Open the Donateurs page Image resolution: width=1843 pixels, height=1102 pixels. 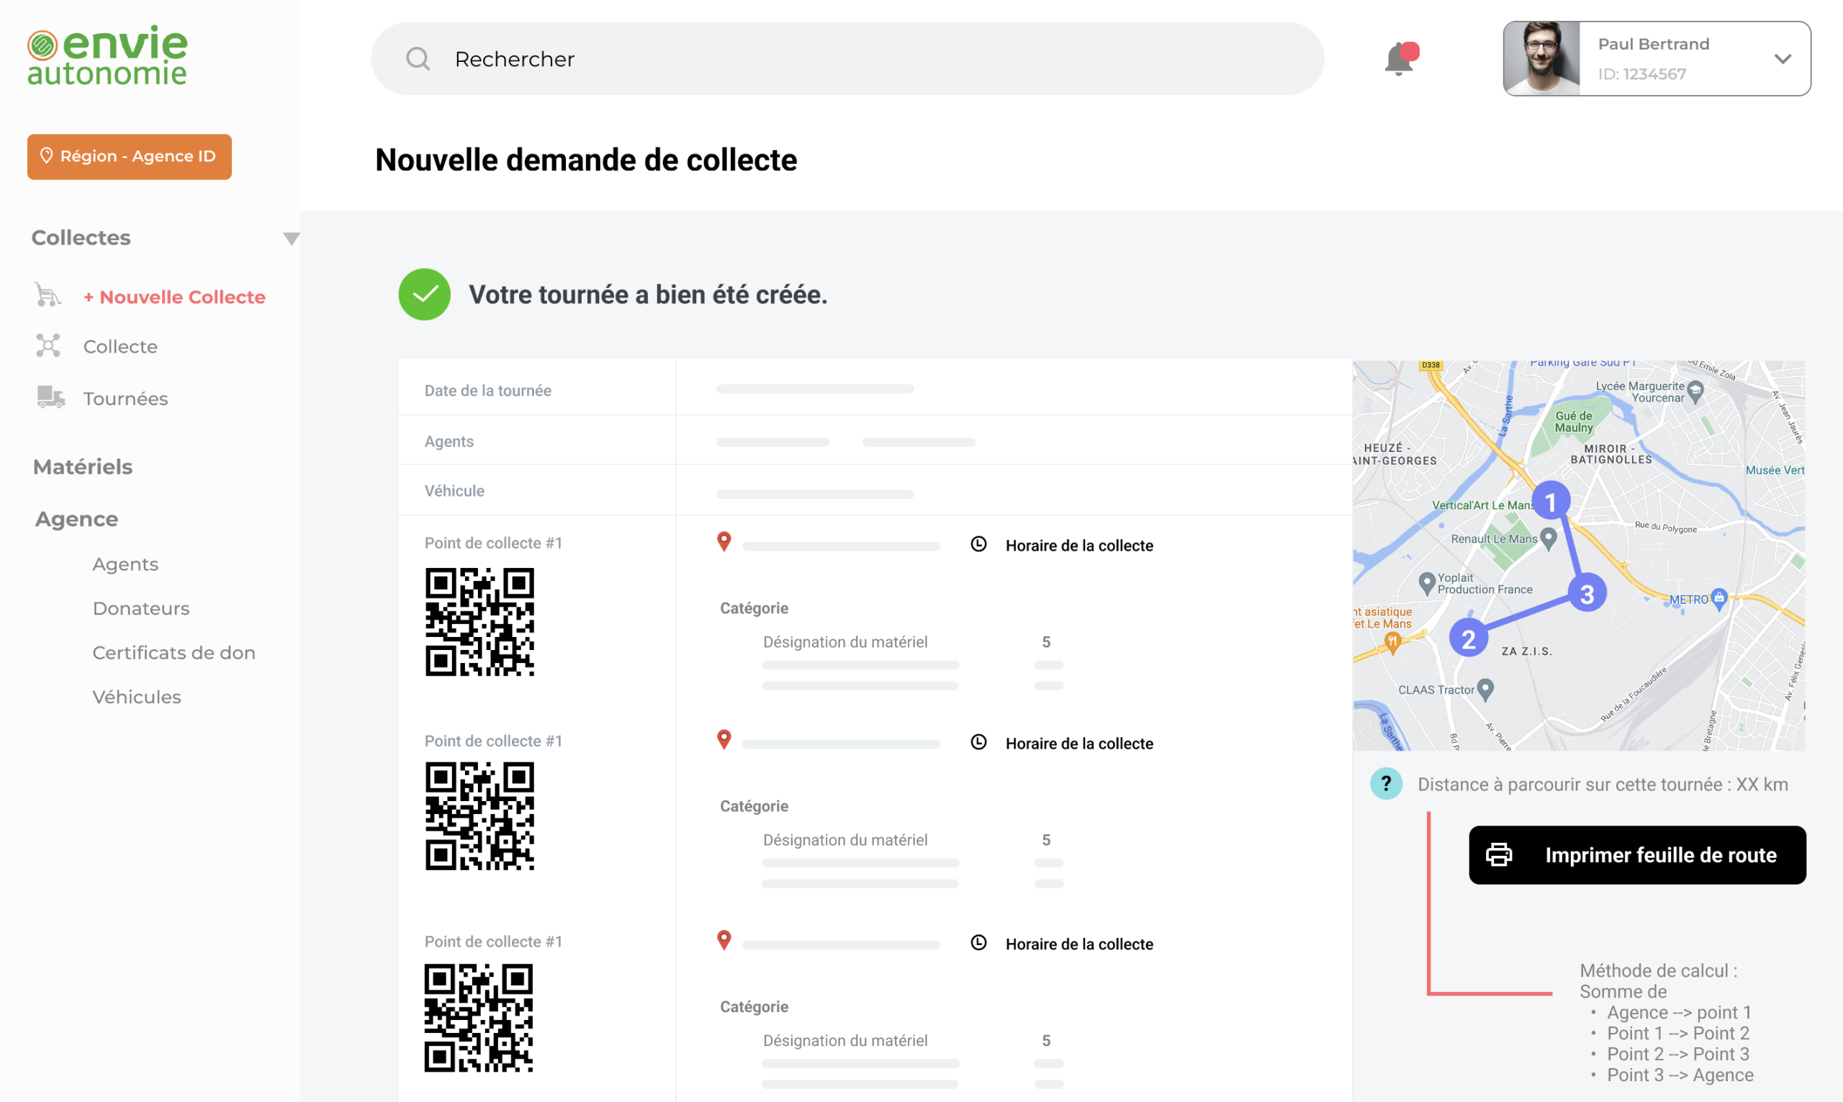(140, 608)
